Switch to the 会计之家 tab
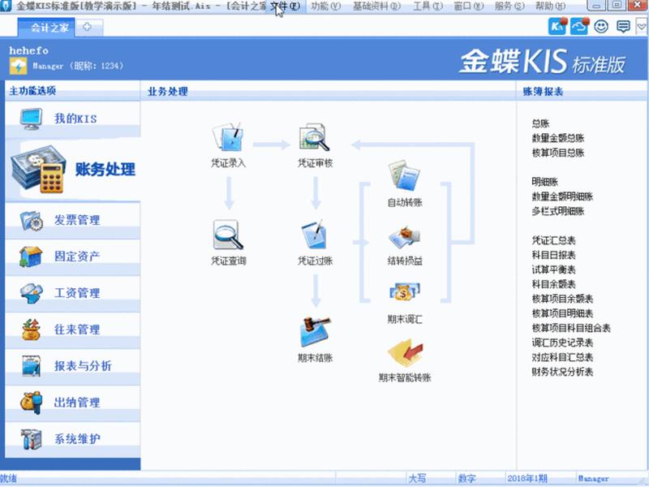The height and width of the screenshot is (487, 649). click(x=46, y=28)
